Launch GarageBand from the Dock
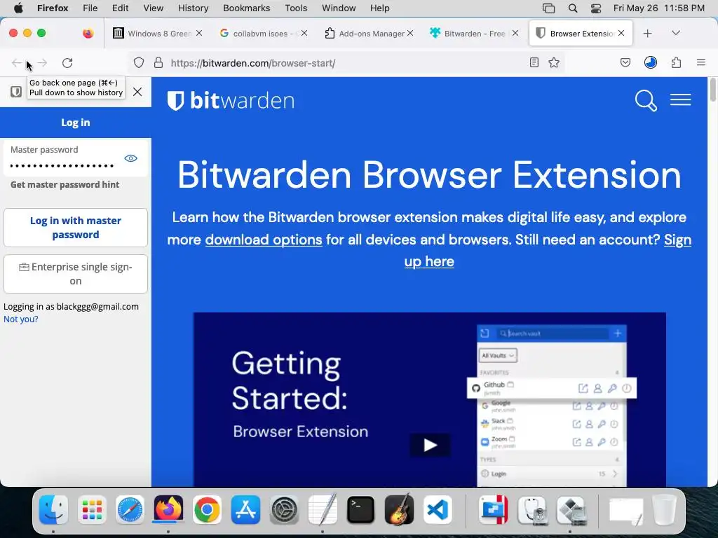 click(x=399, y=510)
